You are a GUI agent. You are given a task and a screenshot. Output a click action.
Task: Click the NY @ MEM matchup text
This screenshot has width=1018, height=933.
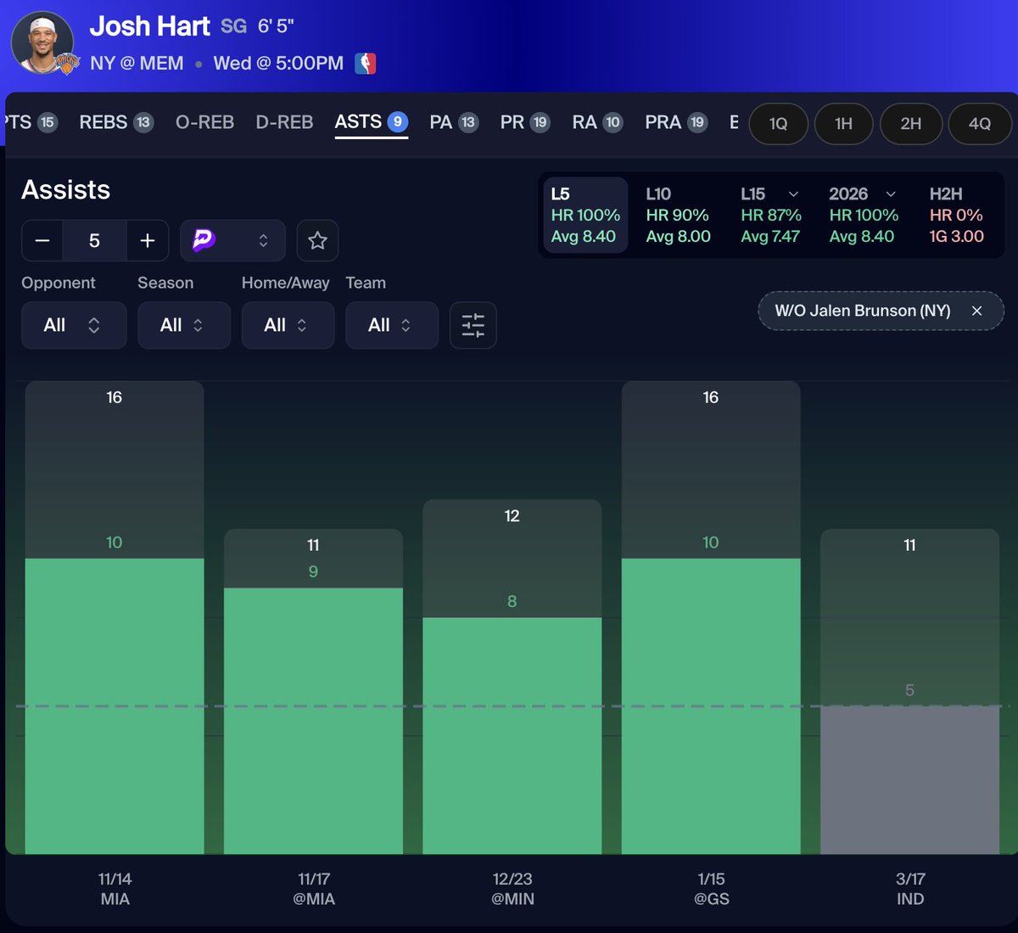coord(137,64)
